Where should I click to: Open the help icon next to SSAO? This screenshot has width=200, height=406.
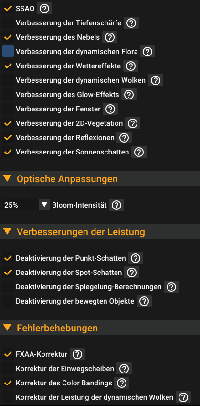44,9
